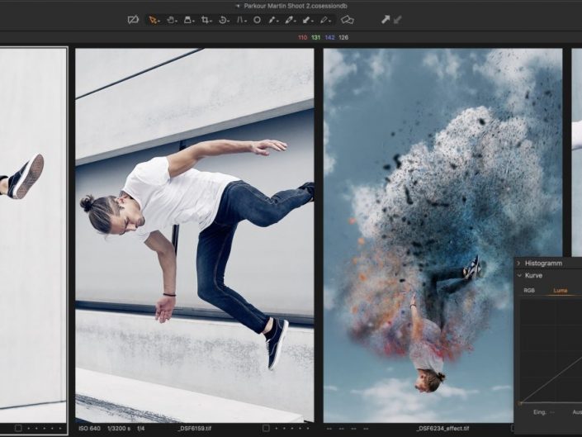The image size is (582, 437).
Task: Click the dimmed Apply Adjustments down-arrow icon
Action: point(398,20)
